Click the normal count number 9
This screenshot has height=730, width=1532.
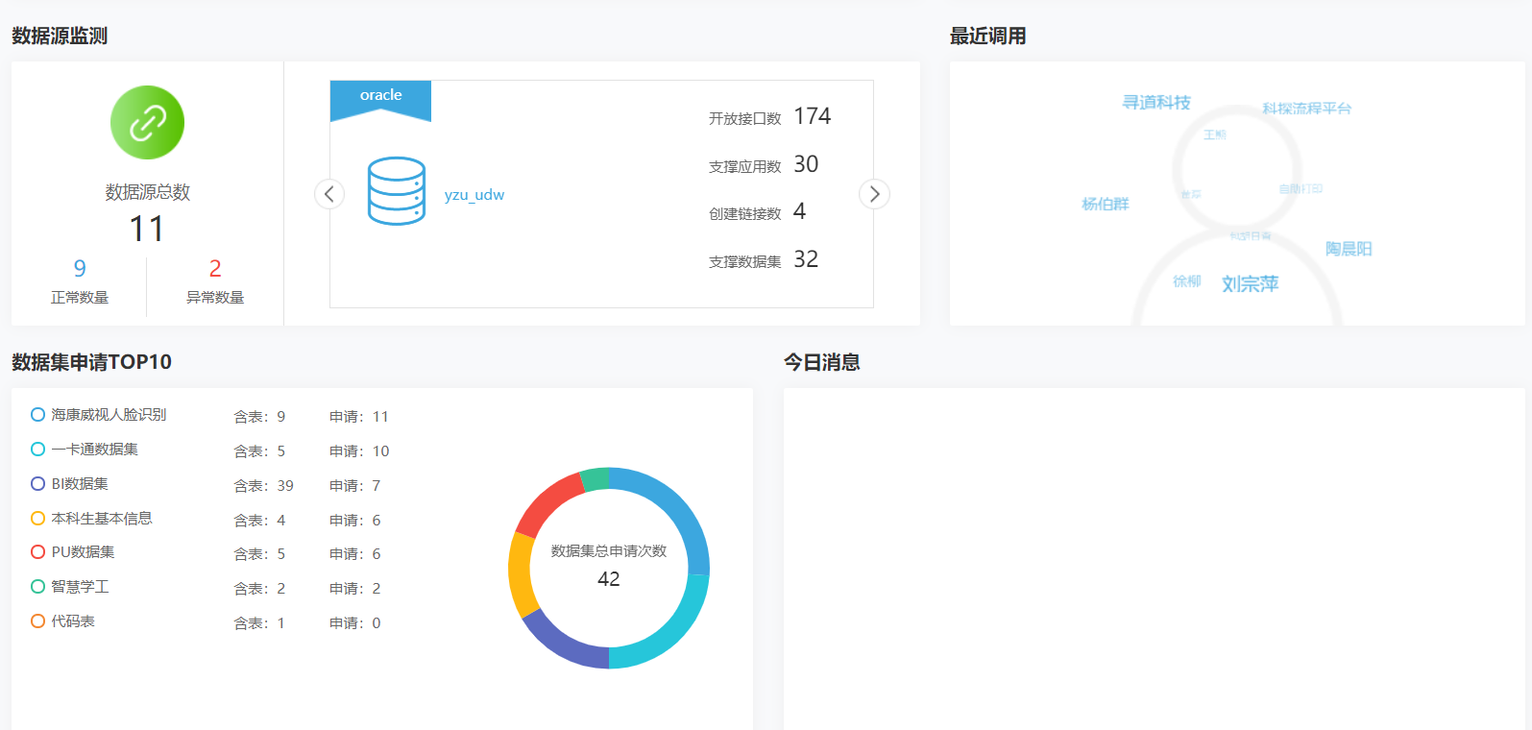pyautogui.click(x=80, y=268)
